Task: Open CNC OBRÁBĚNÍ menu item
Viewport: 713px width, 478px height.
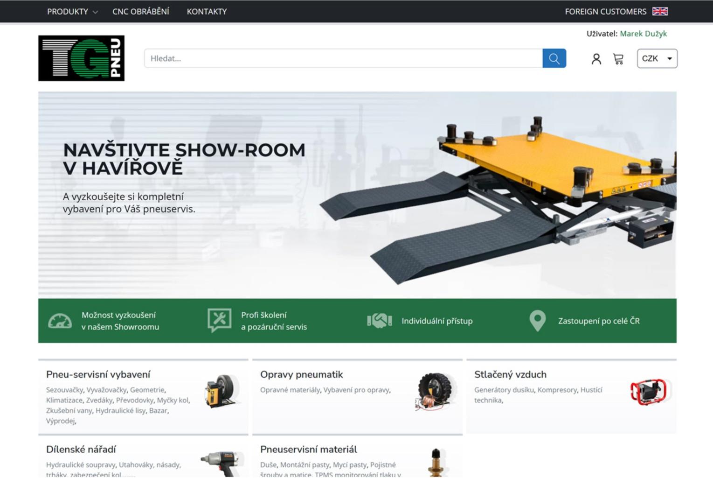Action: tap(141, 12)
